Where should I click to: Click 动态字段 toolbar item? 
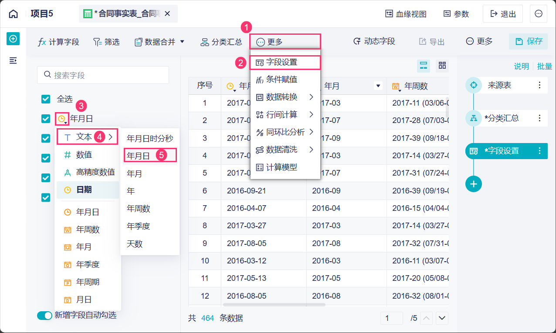tap(374, 42)
